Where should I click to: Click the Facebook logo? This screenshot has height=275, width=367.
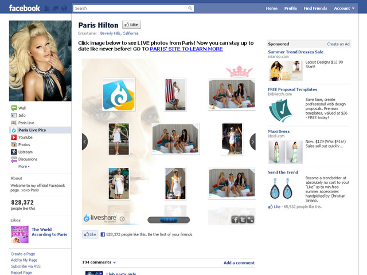coord(24,8)
